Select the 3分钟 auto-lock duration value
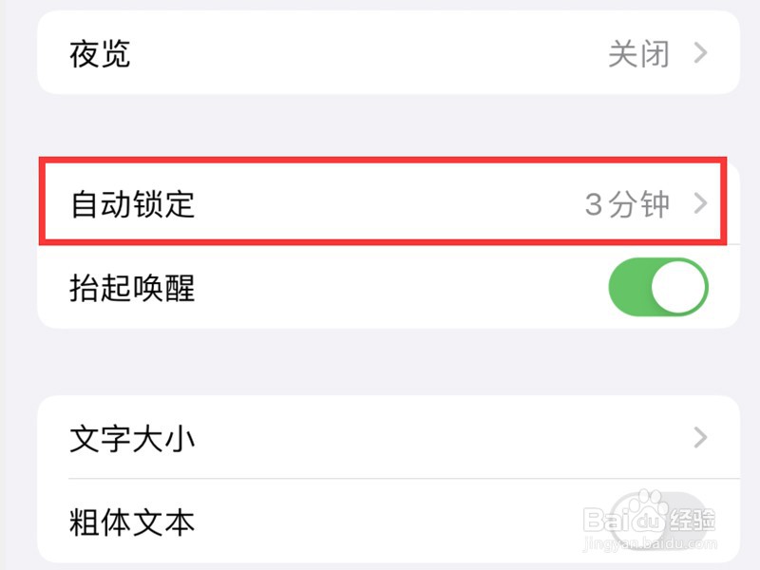The image size is (760, 570). click(x=628, y=202)
